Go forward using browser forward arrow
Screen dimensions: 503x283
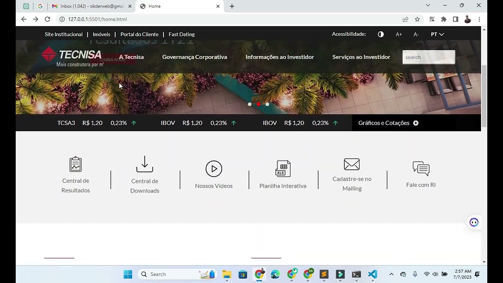point(35,19)
